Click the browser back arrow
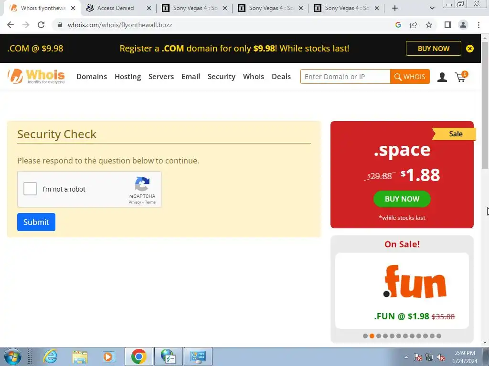The image size is (489, 366). tap(11, 25)
